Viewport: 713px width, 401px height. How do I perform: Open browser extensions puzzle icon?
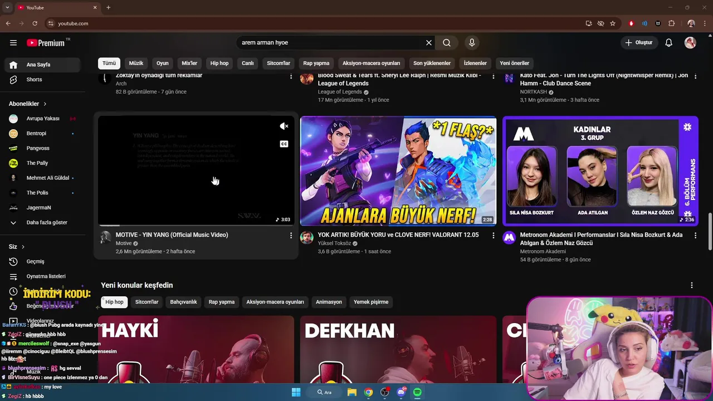(671, 23)
